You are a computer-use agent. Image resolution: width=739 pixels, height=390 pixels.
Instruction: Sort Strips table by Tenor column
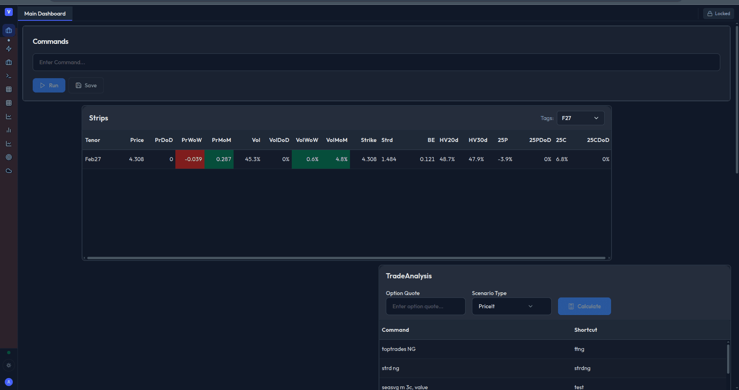[x=92, y=140]
